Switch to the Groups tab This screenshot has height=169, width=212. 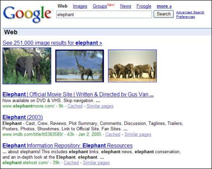[100, 6]
